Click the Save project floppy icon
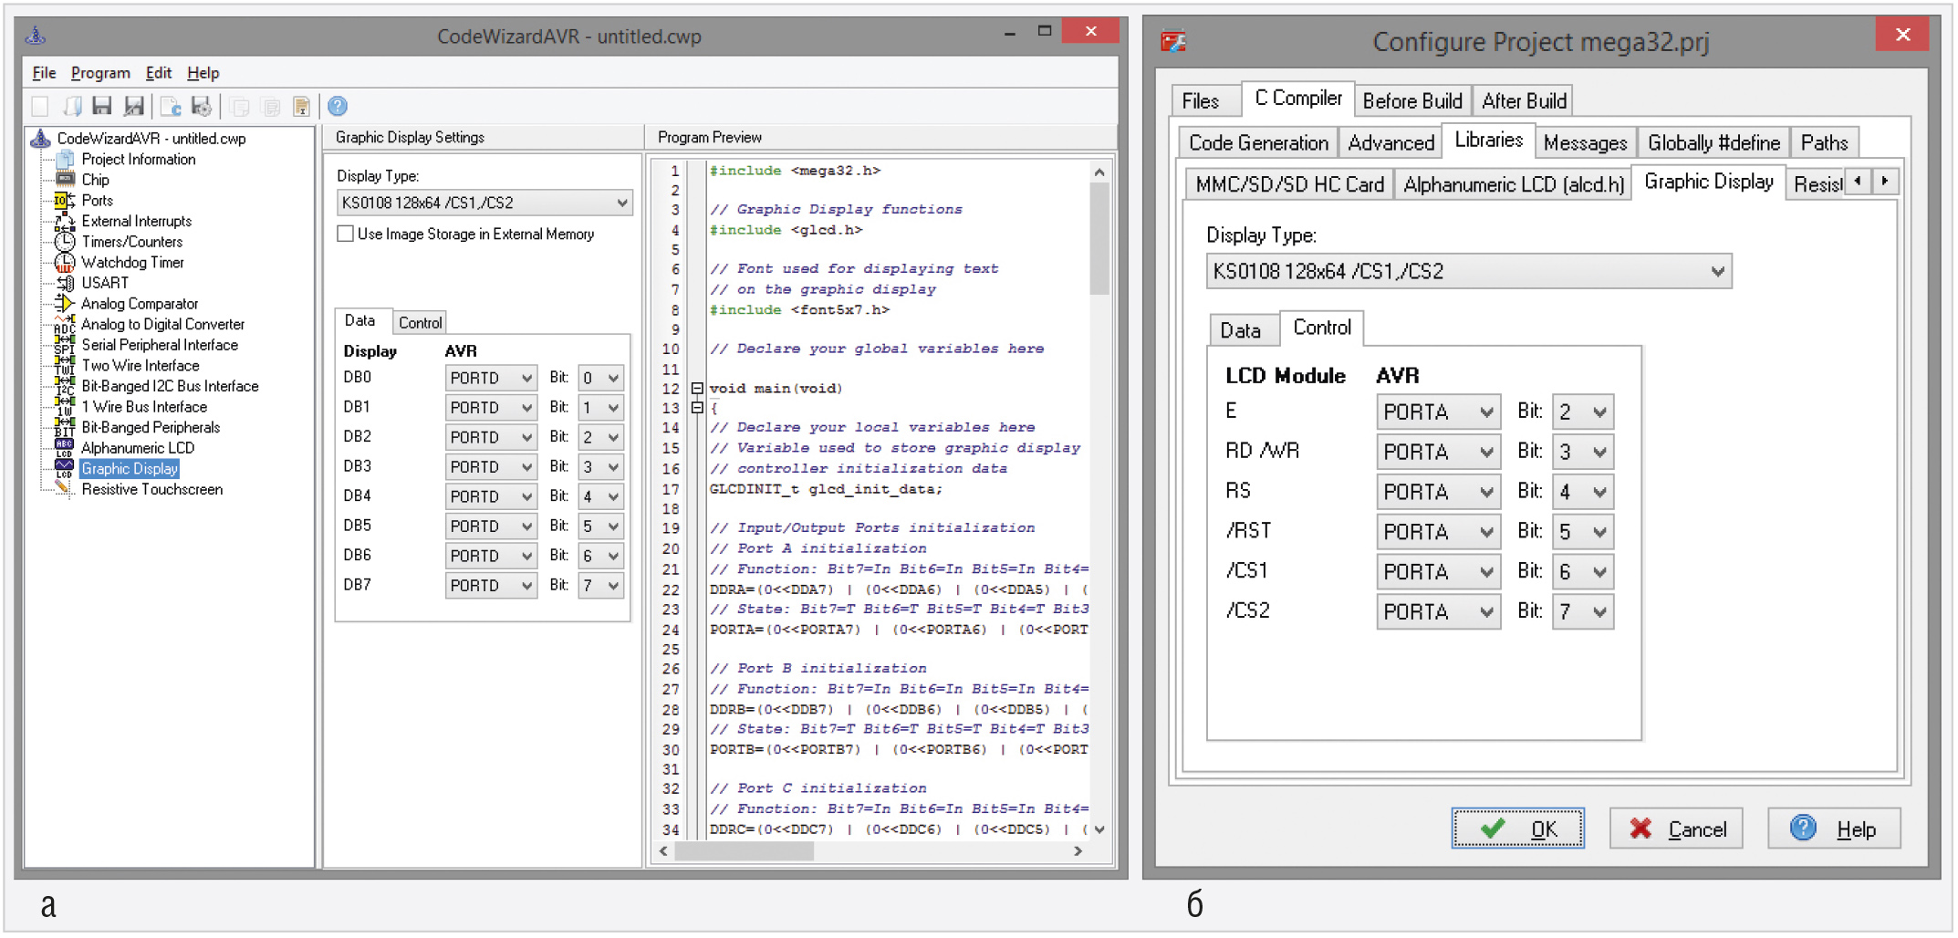The height and width of the screenshot is (938, 1958). click(x=102, y=107)
